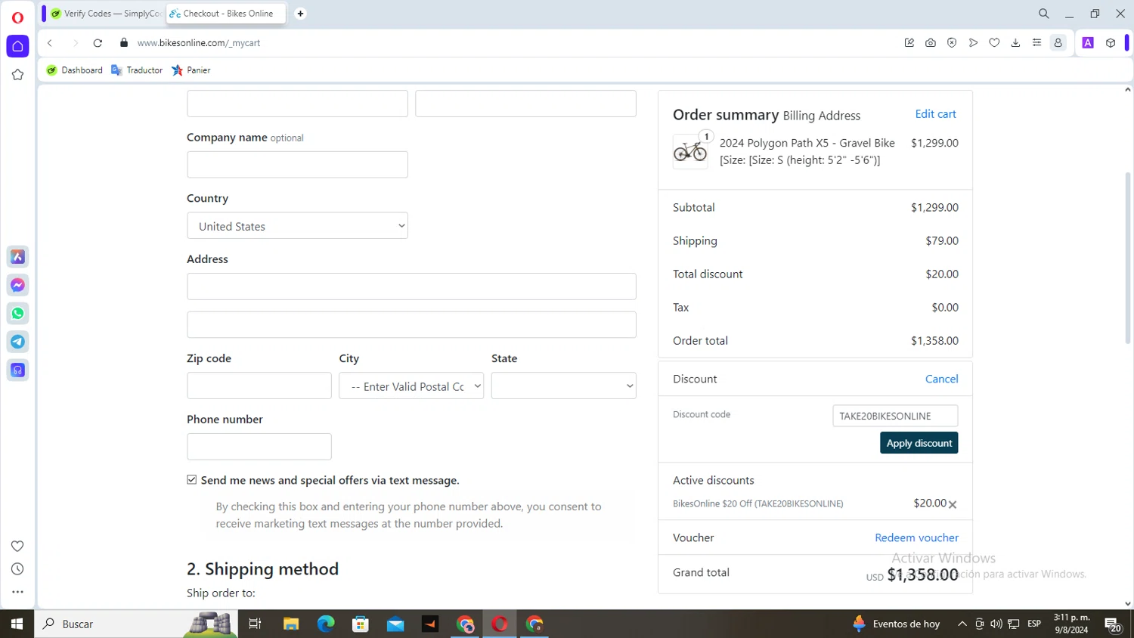Open the downloads panel
The width and height of the screenshot is (1134, 638).
click(1015, 43)
